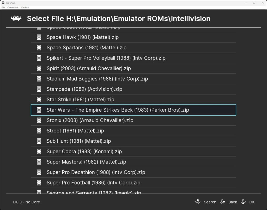Screen dimensions: 267x210
Task: Click the archive icon beside Super Pro Decathlon
Action: 39,172
